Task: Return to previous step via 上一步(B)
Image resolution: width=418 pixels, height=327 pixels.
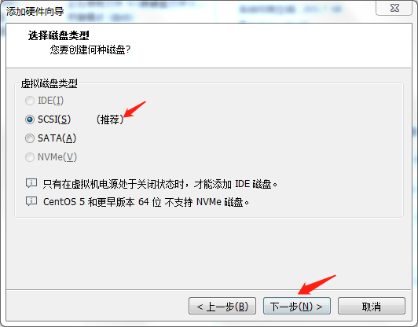Action: (222, 307)
